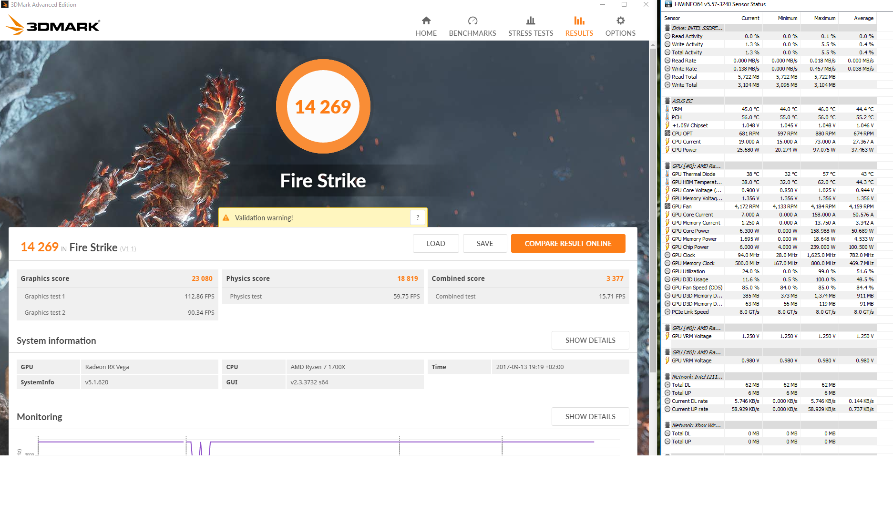Screen dimensions: 893x515
Task: Click the Current UP rate sensor icon
Action: coord(667,409)
